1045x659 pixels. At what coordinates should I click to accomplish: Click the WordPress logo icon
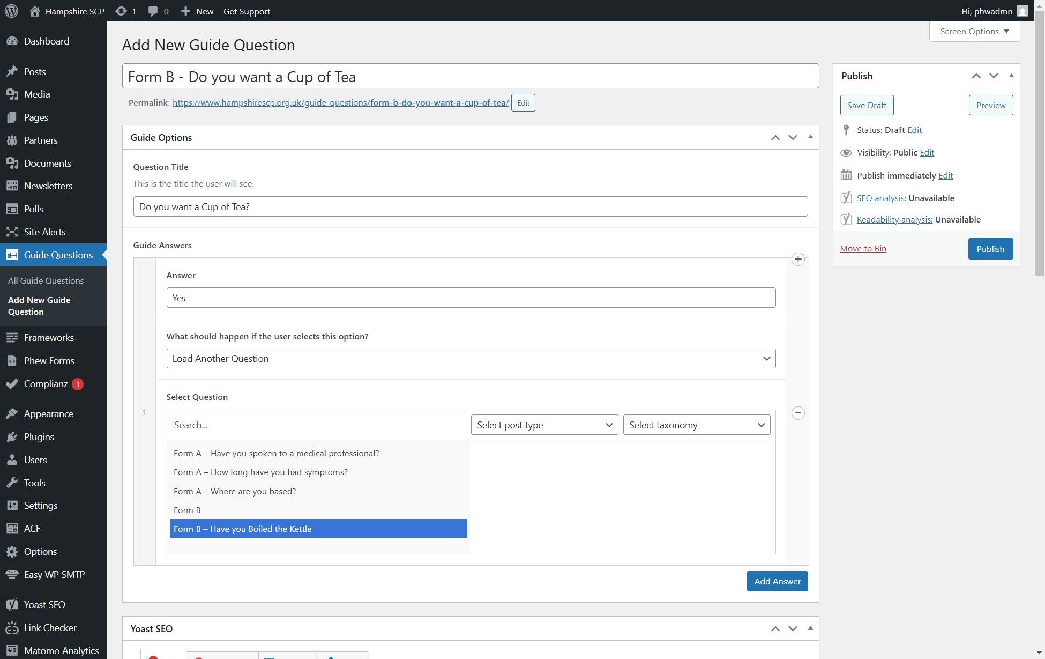click(x=11, y=11)
